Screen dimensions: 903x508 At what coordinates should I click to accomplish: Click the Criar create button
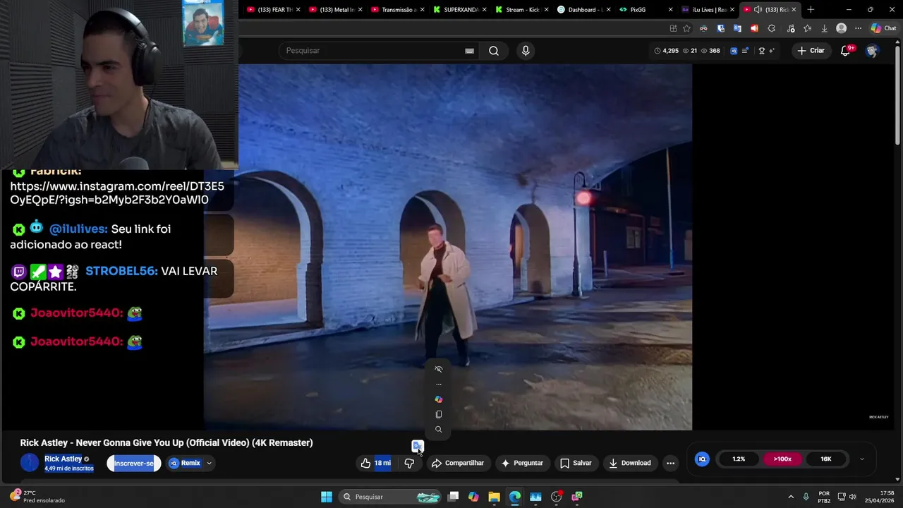(811, 51)
